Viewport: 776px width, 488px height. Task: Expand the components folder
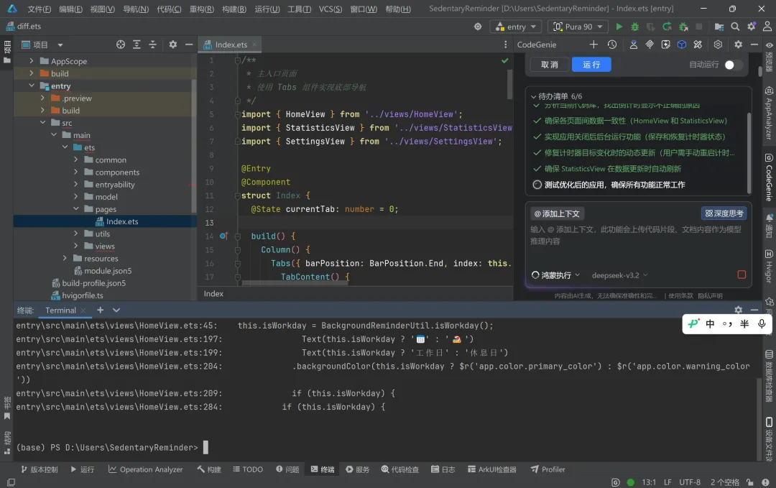tap(75, 172)
